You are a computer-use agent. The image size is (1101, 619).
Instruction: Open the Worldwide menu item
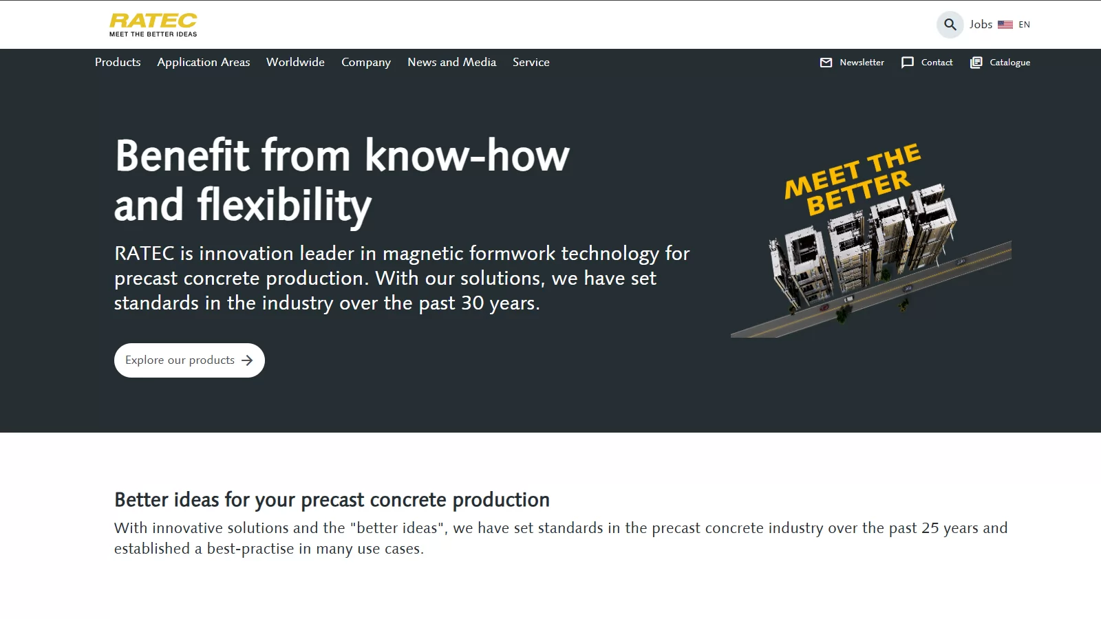[295, 62]
